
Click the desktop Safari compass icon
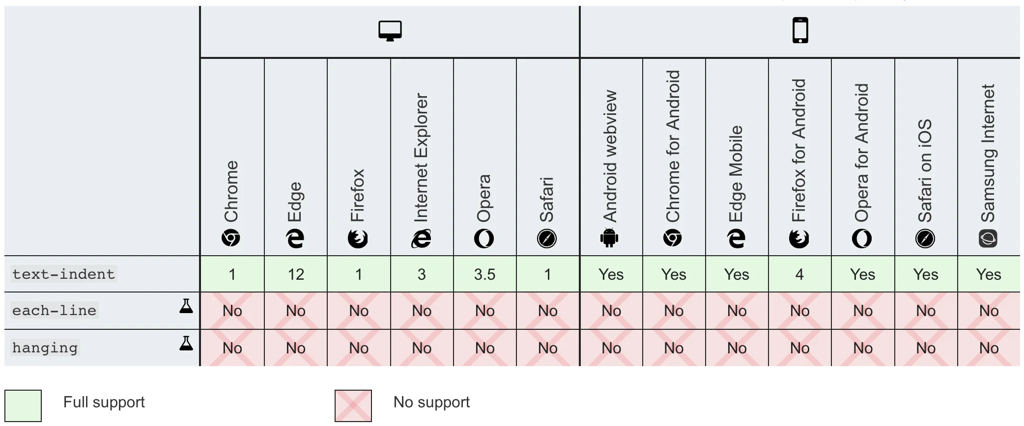[x=547, y=239]
